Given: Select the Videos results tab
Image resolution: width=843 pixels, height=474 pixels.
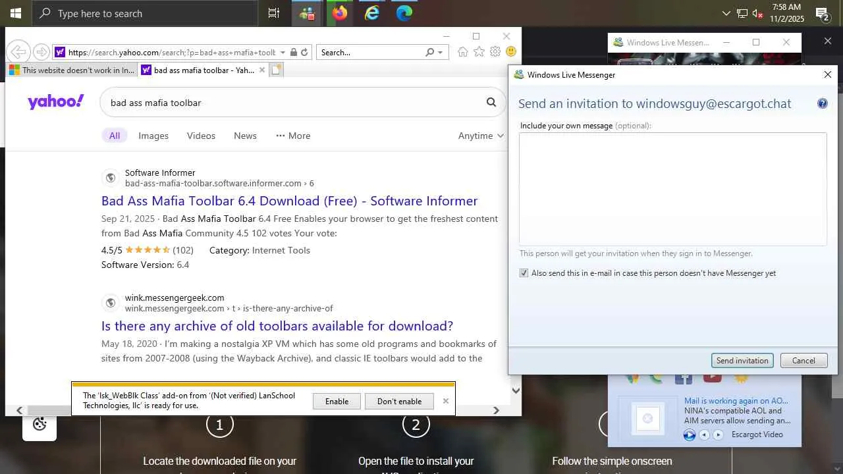Looking at the screenshot, I should pyautogui.click(x=201, y=136).
